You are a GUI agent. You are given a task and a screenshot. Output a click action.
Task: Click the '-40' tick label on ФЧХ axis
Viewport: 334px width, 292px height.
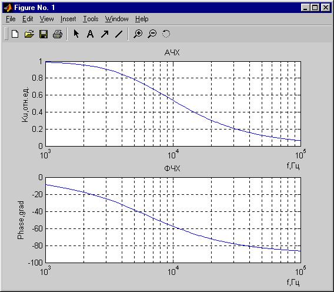[37, 211]
